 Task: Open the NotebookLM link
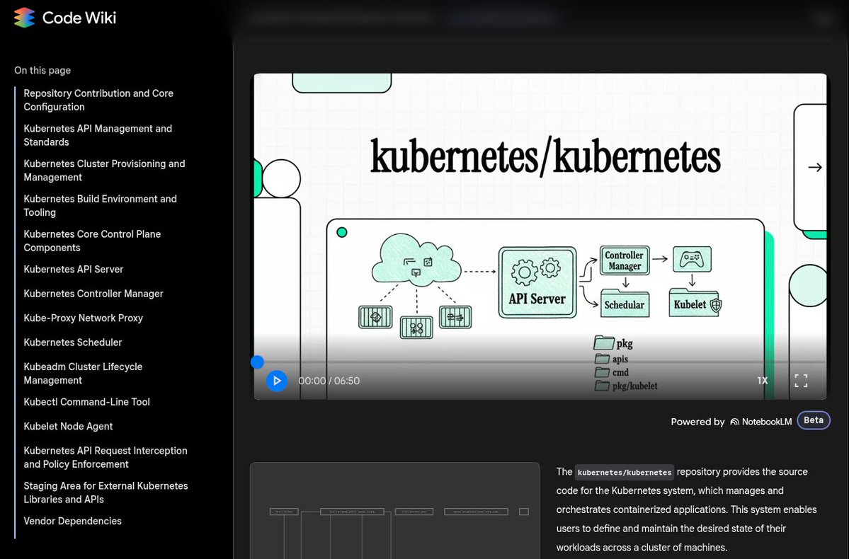pos(760,422)
